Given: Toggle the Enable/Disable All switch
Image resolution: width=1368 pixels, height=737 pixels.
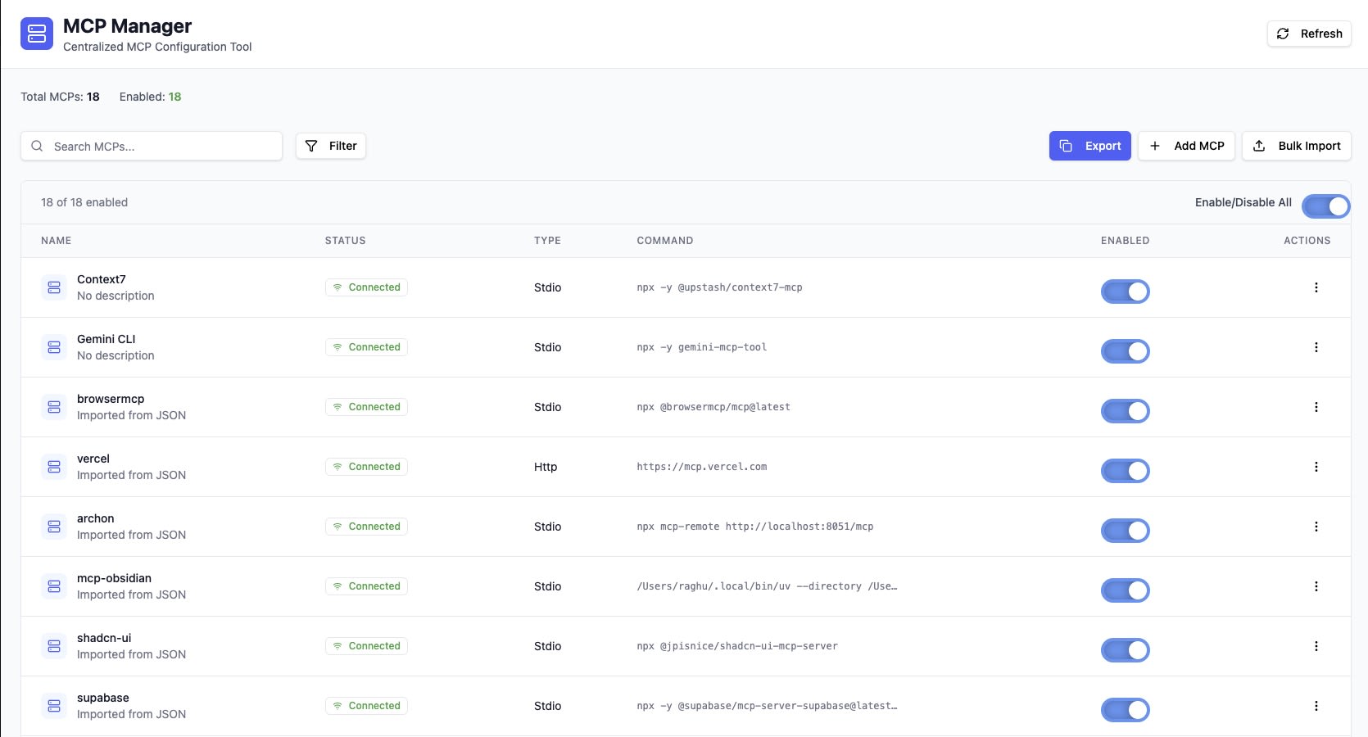Looking at the screenshot, I should pos(1325,206).
